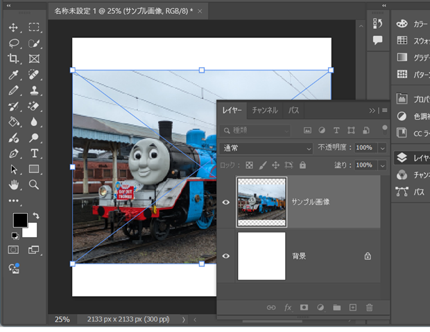Create new fill or adjustment layer
The image size is (430, 332).
[x=320, y=307]
